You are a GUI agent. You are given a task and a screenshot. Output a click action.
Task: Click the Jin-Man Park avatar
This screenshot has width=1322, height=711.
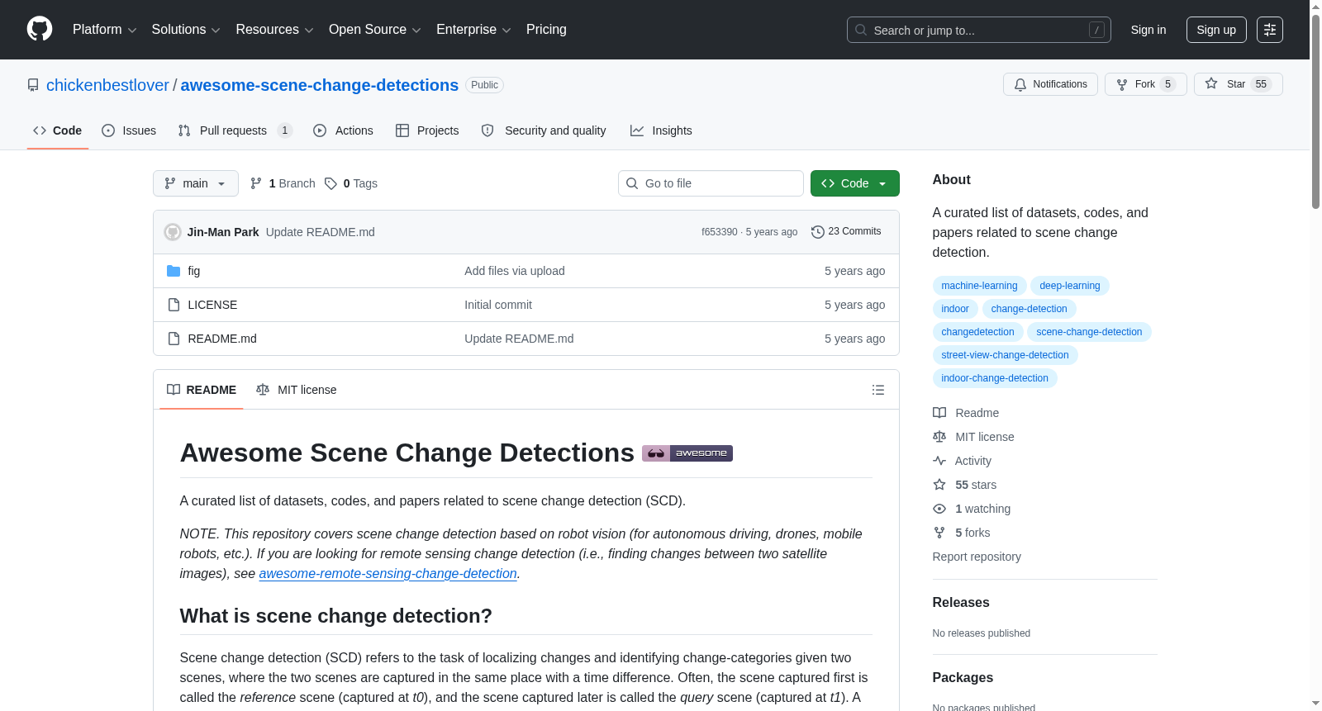coord(173,232)
